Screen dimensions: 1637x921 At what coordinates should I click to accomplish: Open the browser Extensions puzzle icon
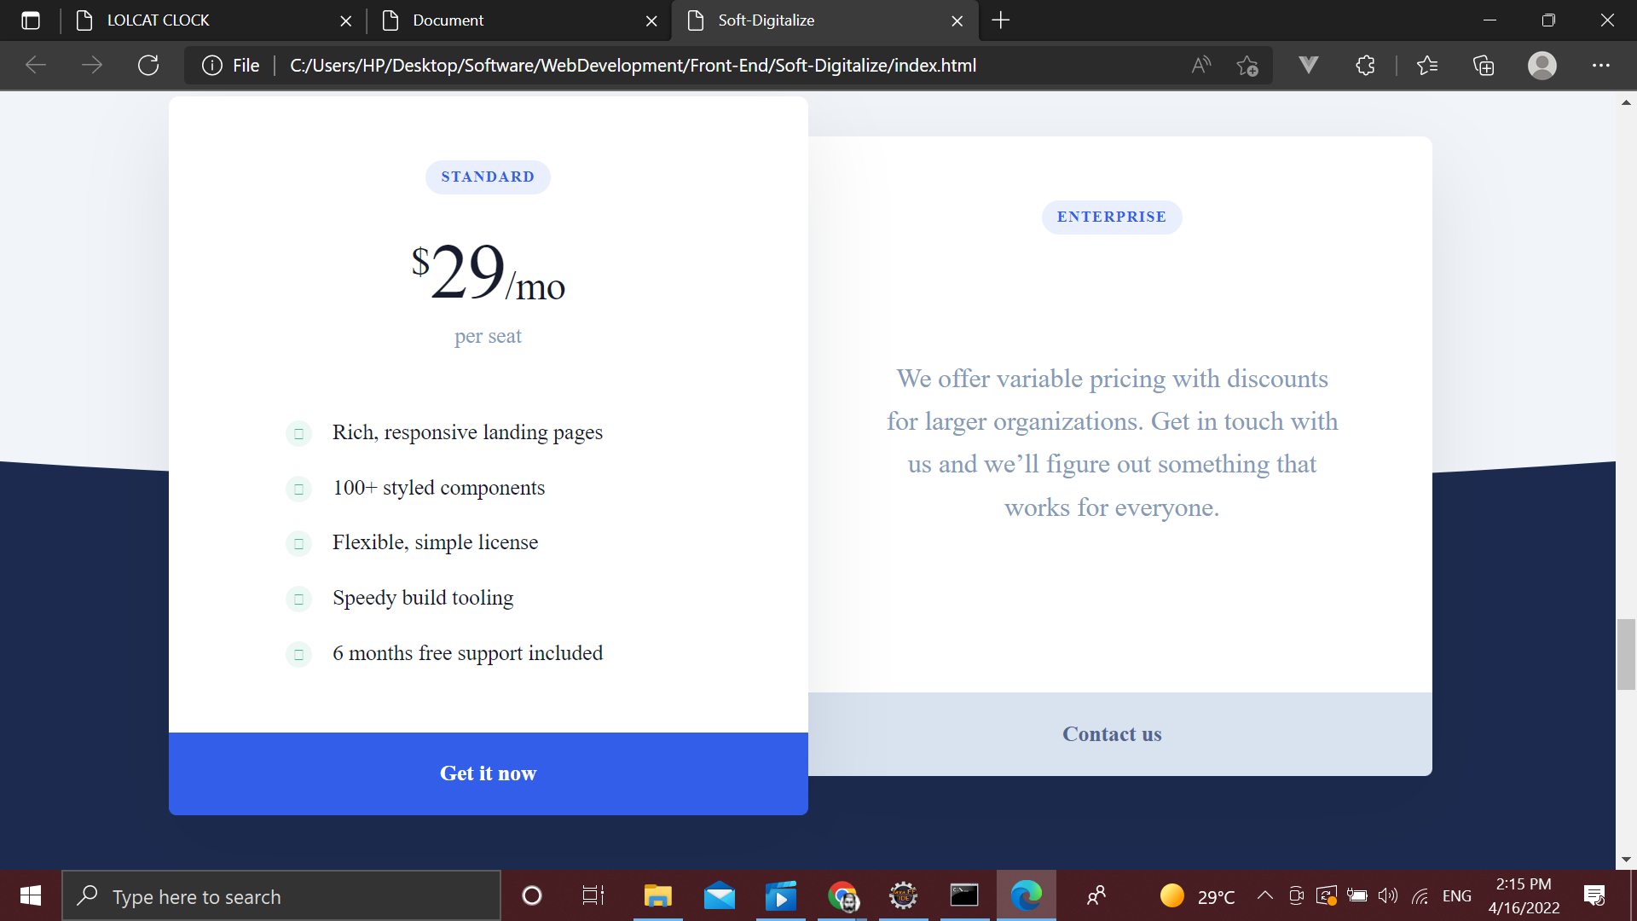[1365, 65]
